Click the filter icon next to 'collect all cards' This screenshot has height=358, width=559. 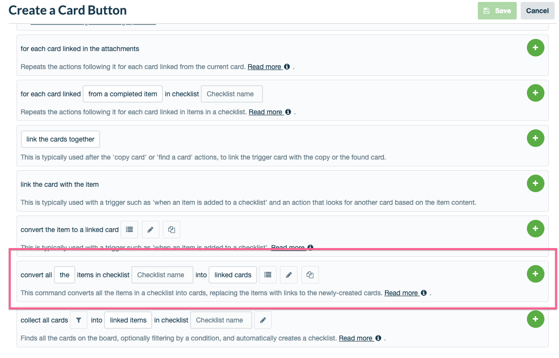[78, 320]
